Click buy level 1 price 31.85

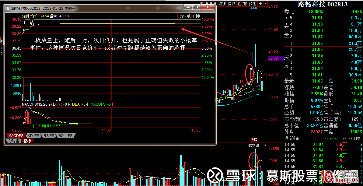317,49
